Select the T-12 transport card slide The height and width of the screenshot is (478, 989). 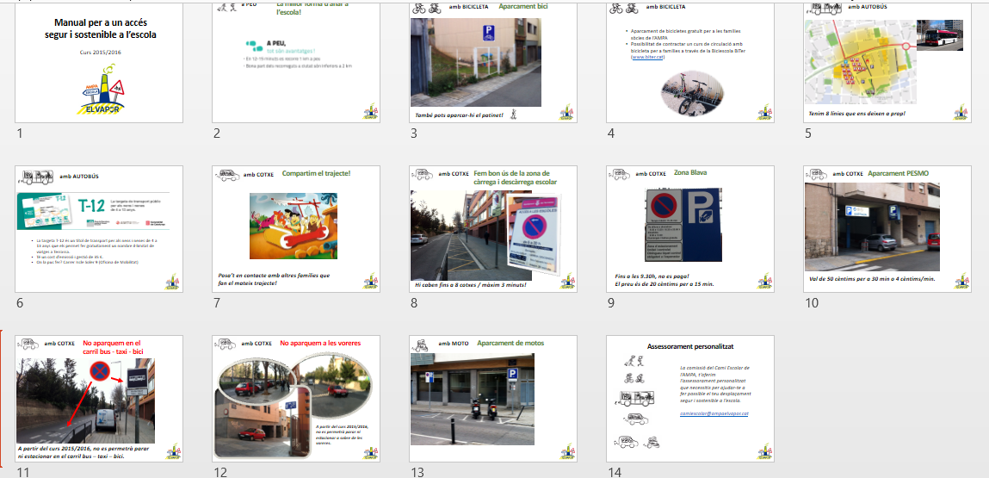(x=100, y=229)
